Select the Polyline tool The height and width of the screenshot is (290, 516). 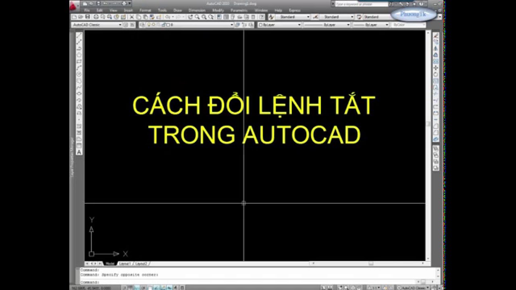79,48
